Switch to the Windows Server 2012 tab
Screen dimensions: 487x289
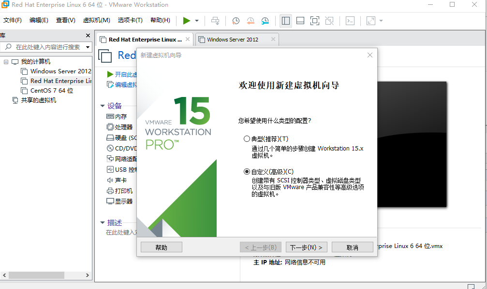pyautogui.click(x=233, y=40)
